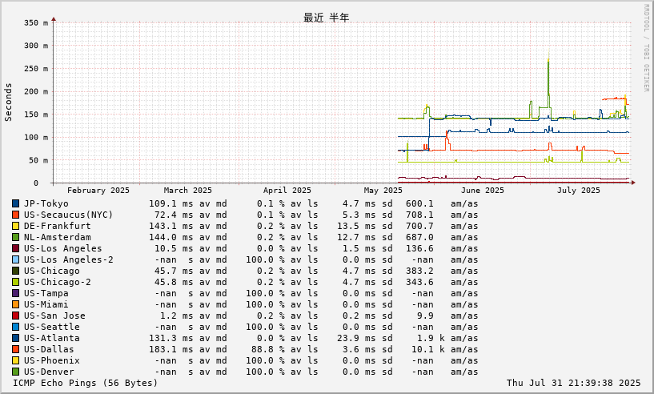Select the US-Seattle legend label

[52, 328]
